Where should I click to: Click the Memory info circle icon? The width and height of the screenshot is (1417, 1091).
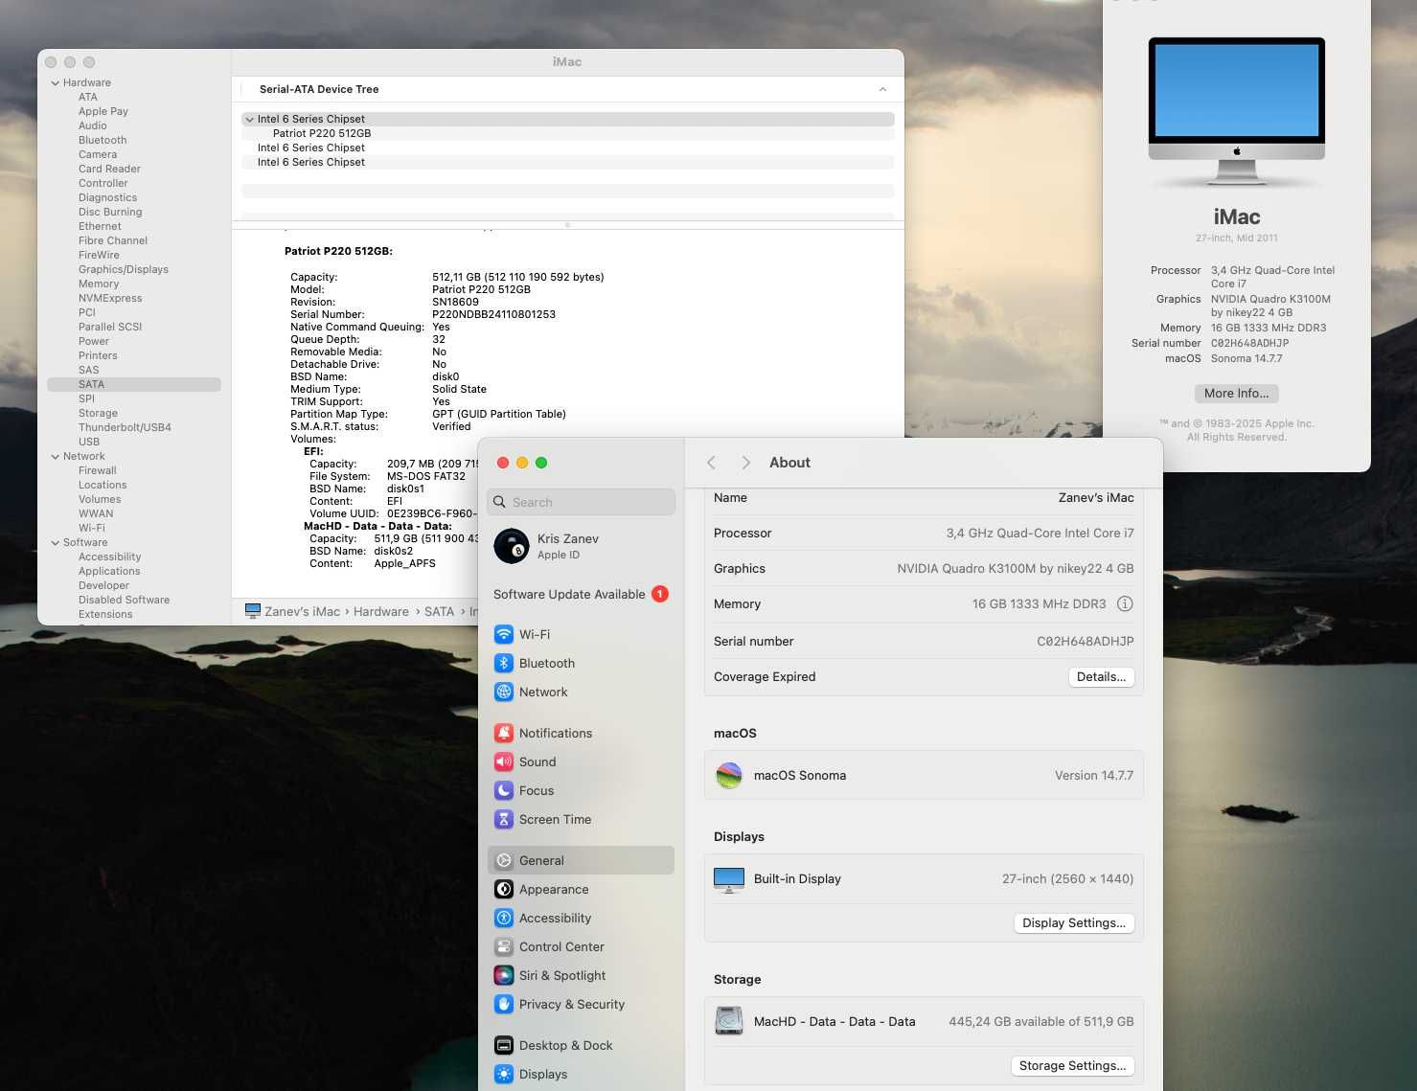pyautogui.click(x=1125, y=603)
